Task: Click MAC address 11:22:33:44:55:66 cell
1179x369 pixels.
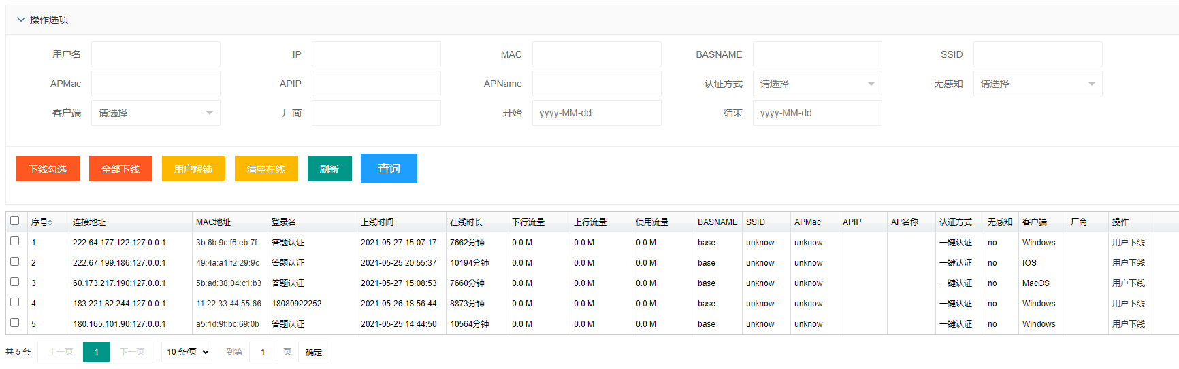Action: tap(229, 304)
